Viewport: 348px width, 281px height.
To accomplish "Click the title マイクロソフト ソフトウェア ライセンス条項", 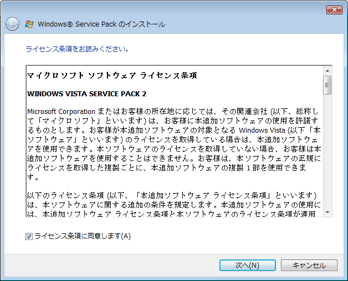I will [x=112, y=76].
